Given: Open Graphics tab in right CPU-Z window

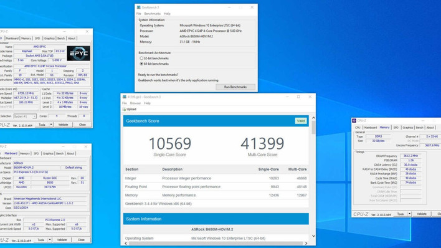Looking at the screenshot, I should click(x=408, y=128).
